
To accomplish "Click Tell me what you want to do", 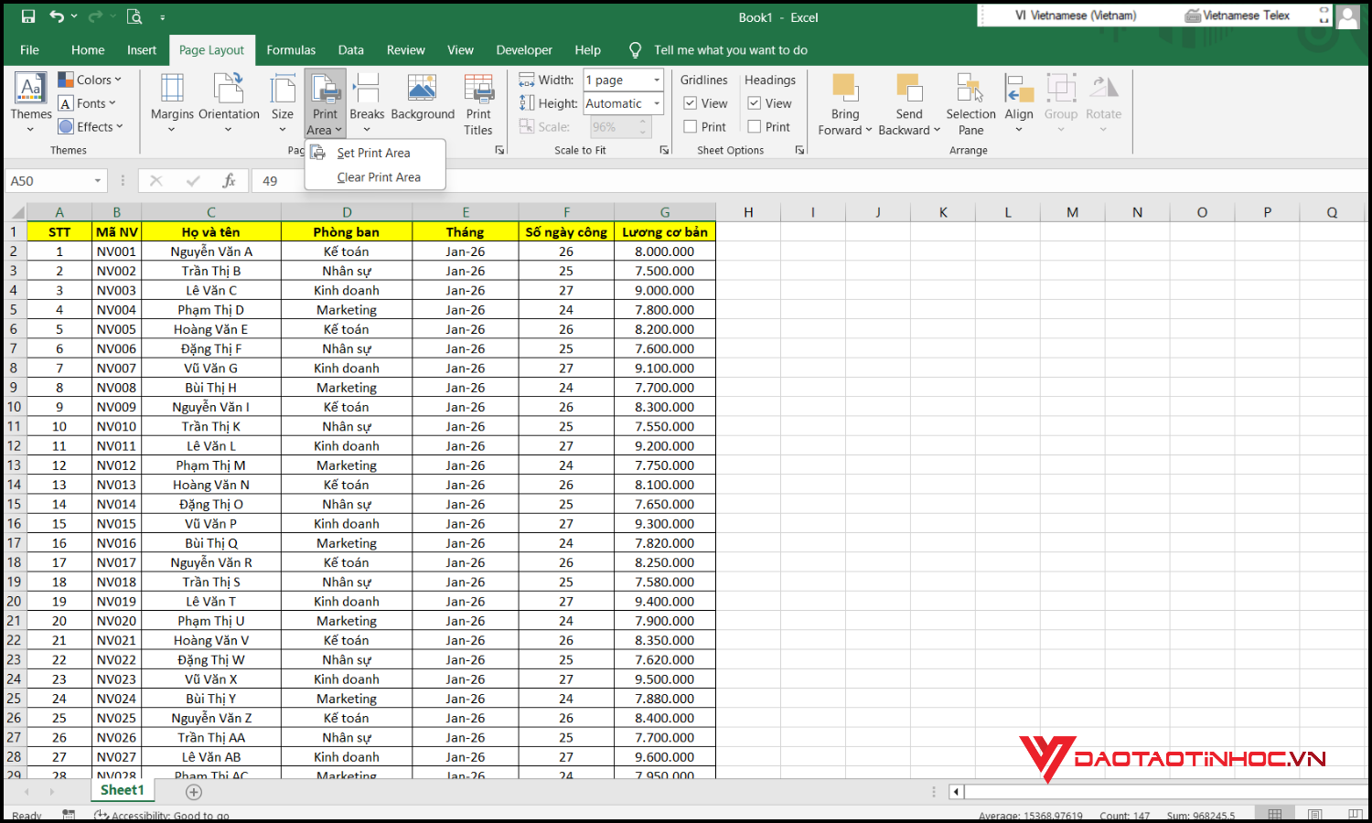I will tap(730, 50).
